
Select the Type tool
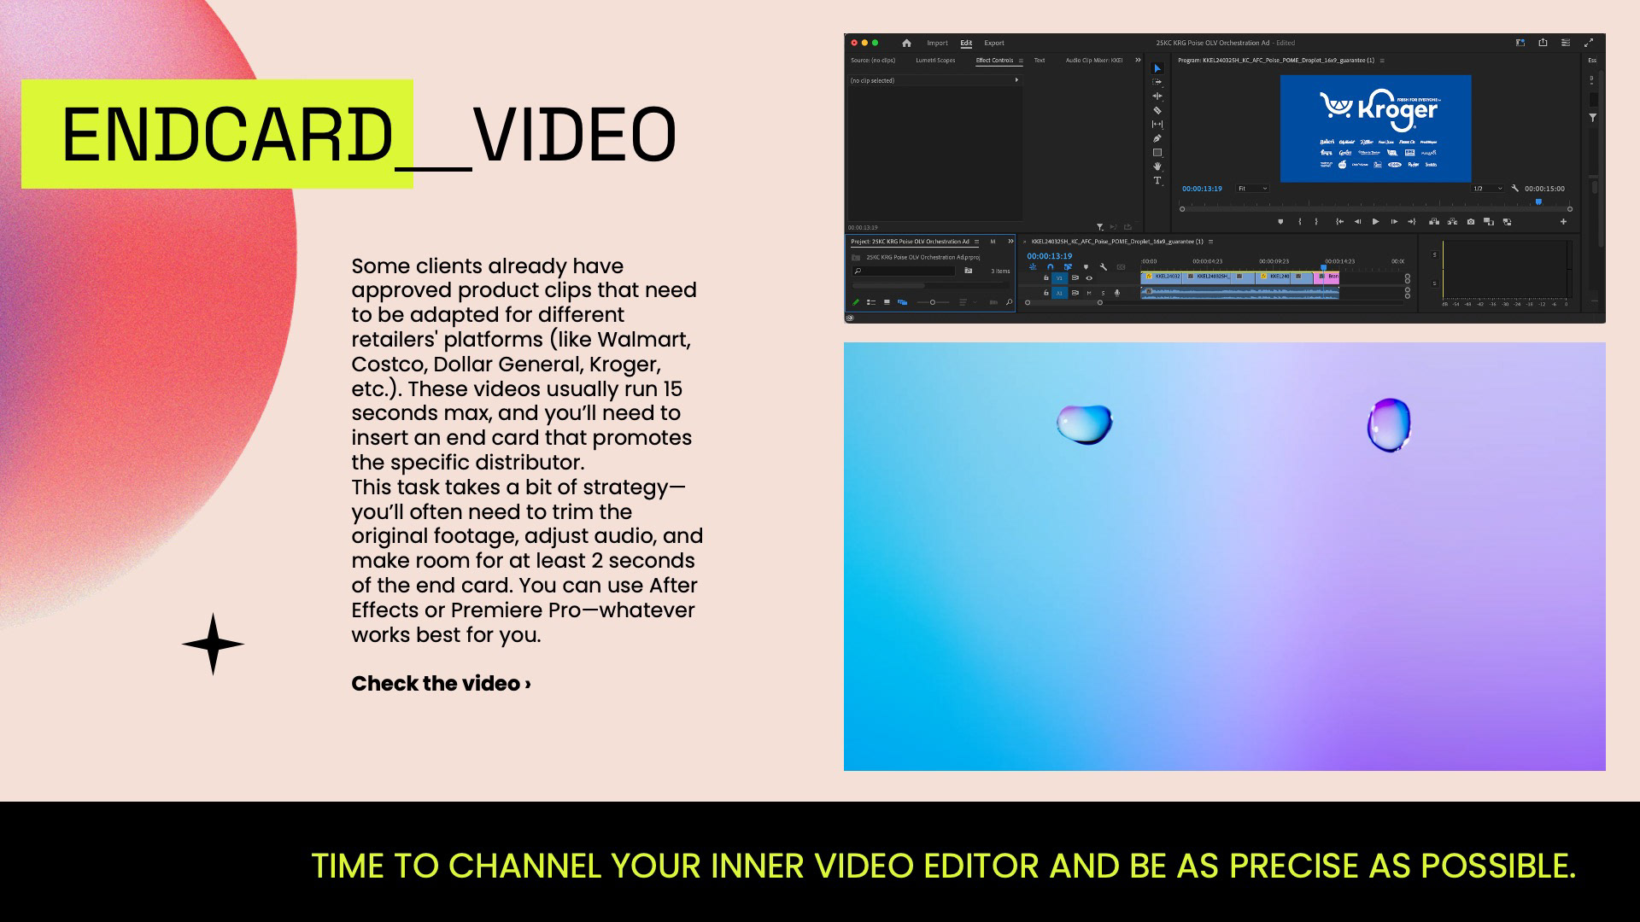[x=1157, y=180]
